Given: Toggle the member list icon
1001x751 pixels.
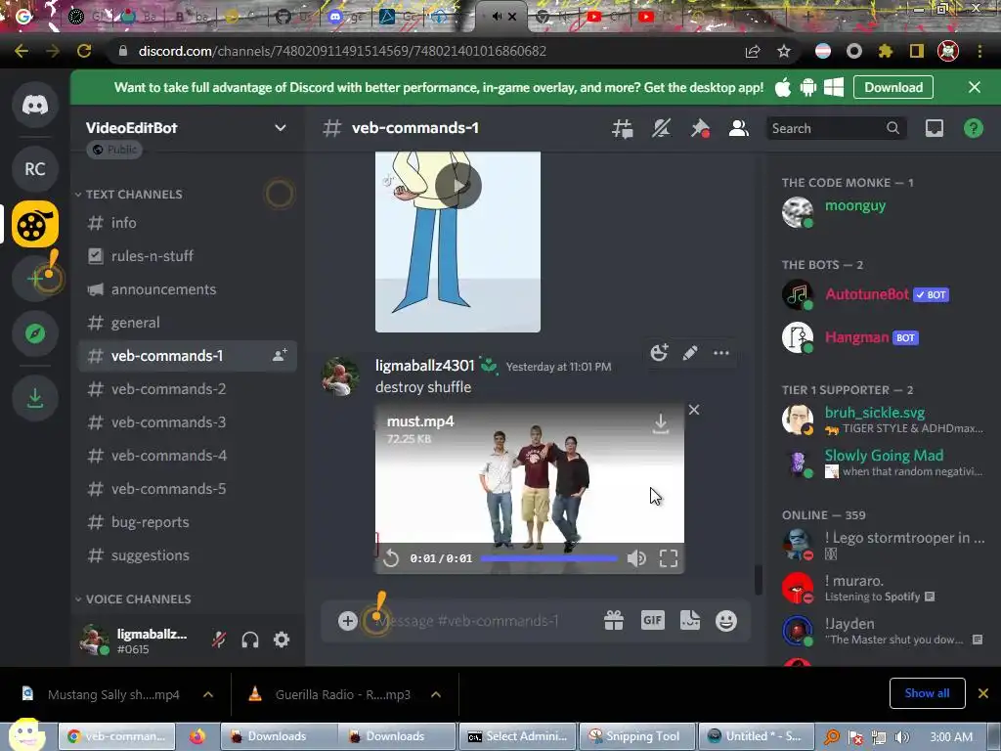Looking at the screenshot, I should pos(739,129).
